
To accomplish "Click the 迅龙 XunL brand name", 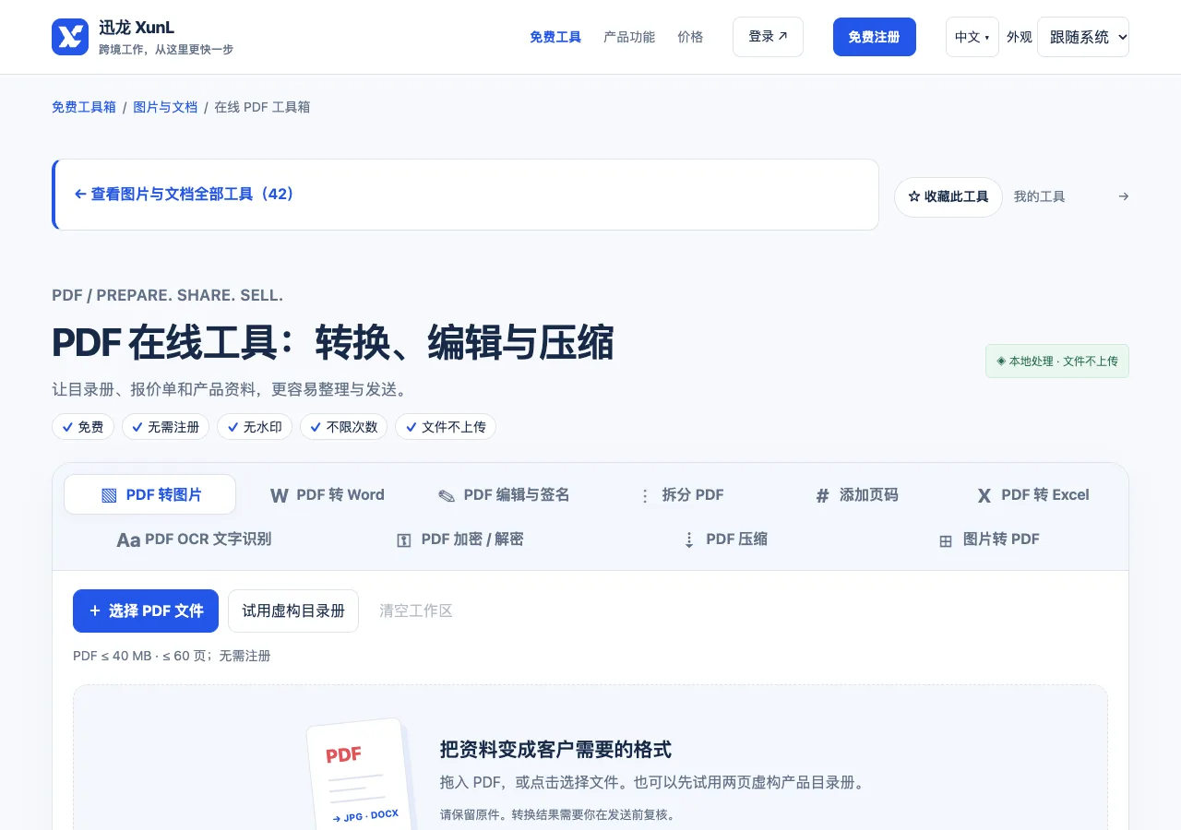I will pyautogui.click(x=137, y=28).
